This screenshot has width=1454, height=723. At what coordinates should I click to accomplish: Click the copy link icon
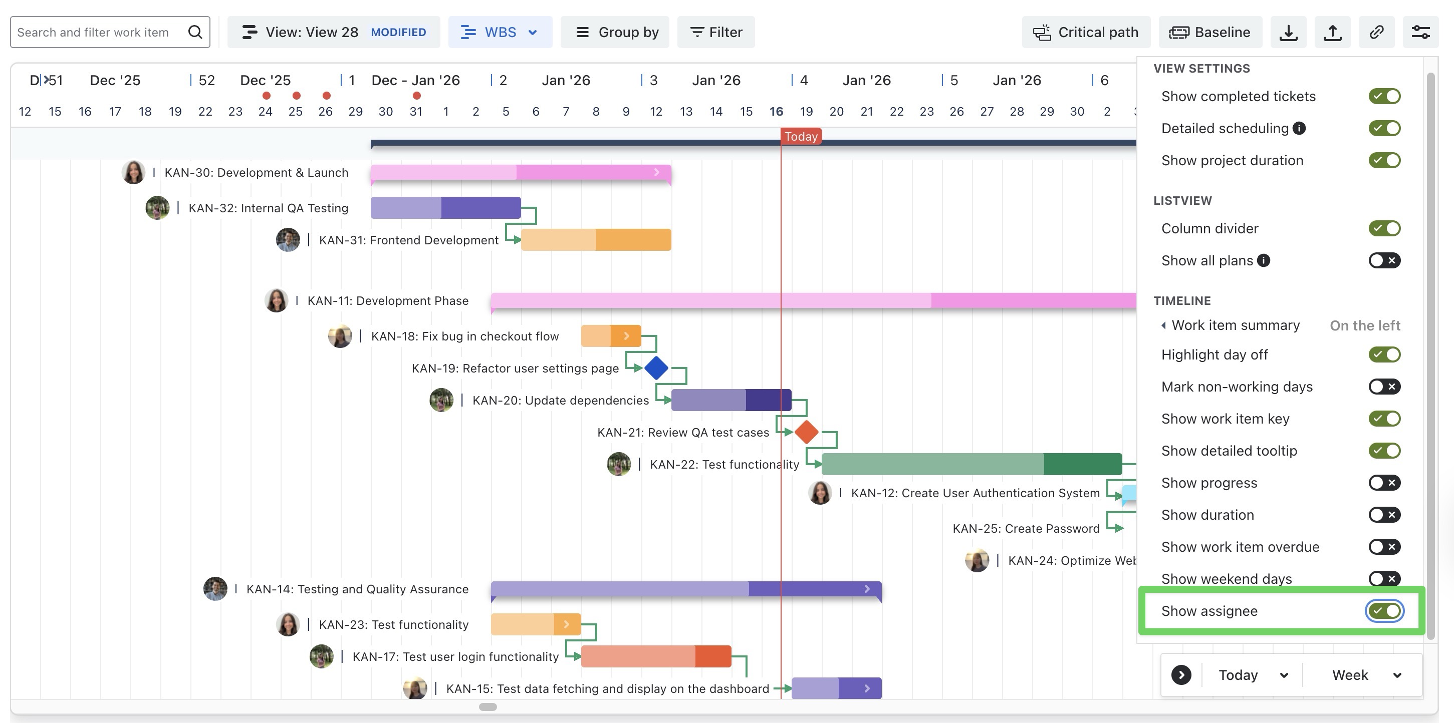click(1376, 32)
